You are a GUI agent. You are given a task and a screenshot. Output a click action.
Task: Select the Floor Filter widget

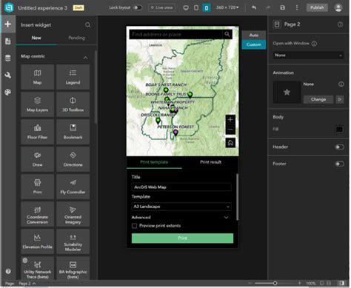tap(37, 132)
